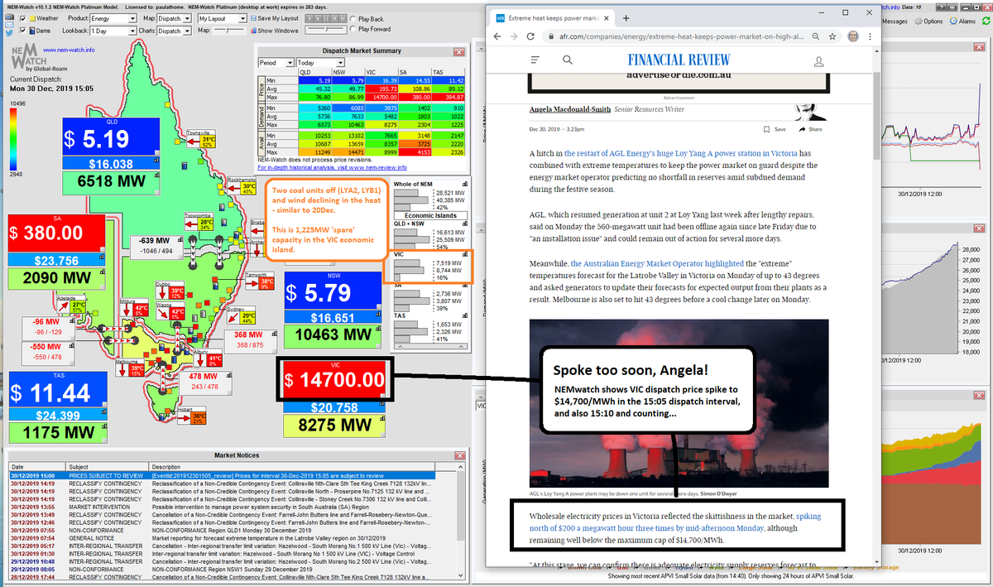Click the Financial Review account user icon
Screen dimensions: 993x587
[818, 61]
